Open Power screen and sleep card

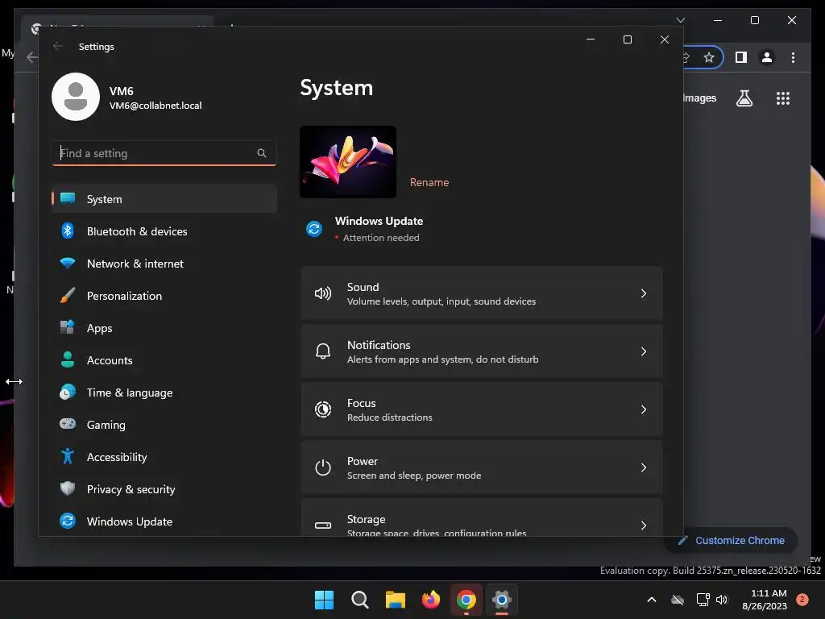[x=482, y=467]
